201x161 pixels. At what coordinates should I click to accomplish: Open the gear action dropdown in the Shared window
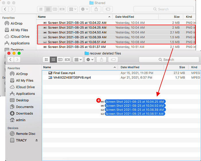pos(85,9)
